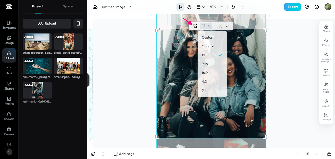
Task: Expand the pages panel at bottom right
Action: point(330,154)
